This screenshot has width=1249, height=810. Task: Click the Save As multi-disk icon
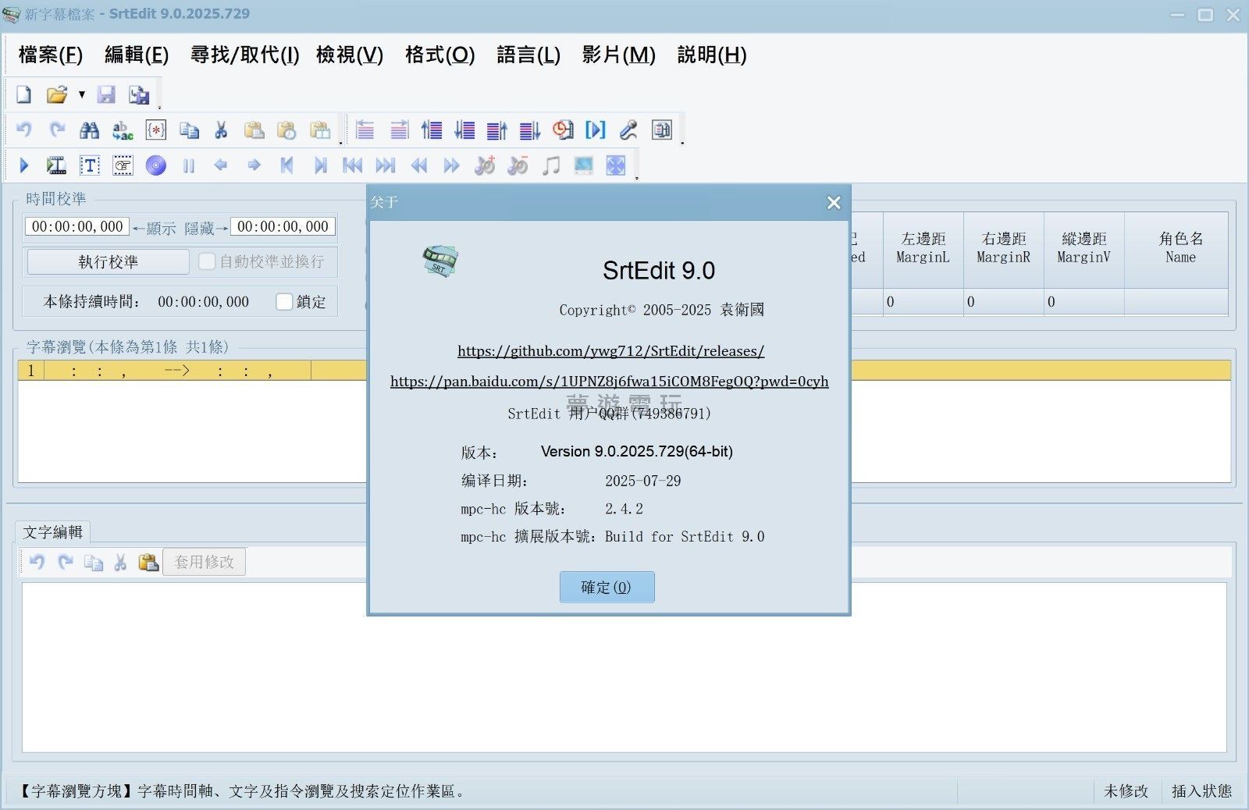(139, 95)
